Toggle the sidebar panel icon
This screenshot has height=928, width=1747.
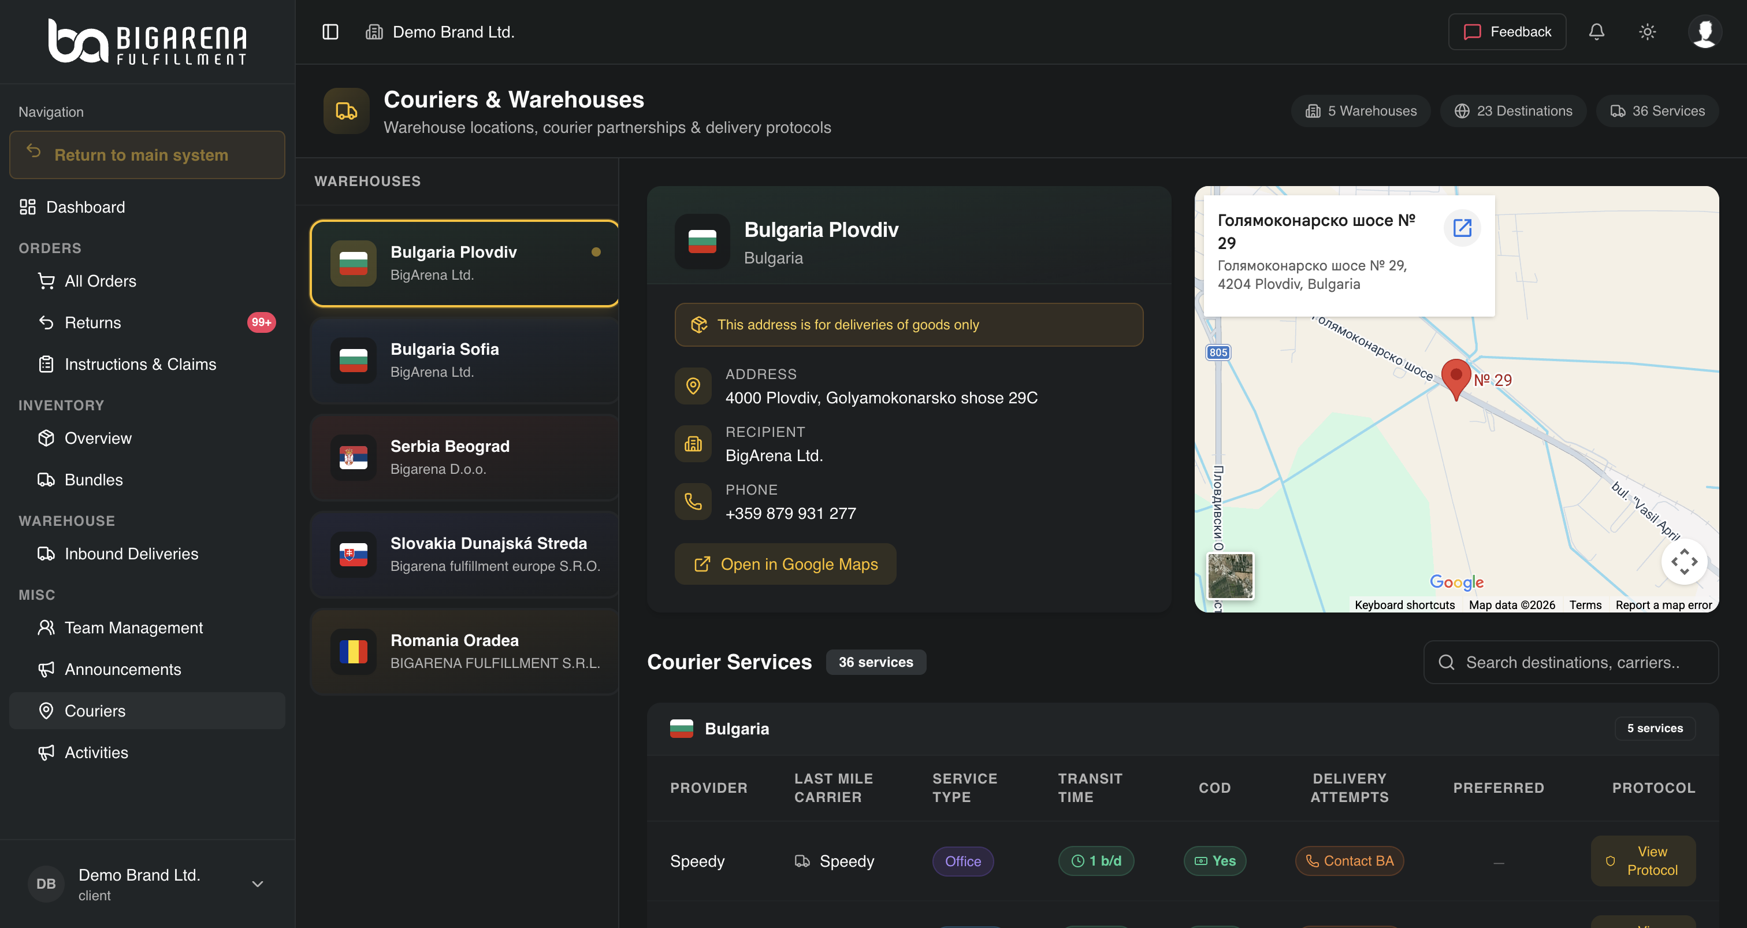[330, 32]
